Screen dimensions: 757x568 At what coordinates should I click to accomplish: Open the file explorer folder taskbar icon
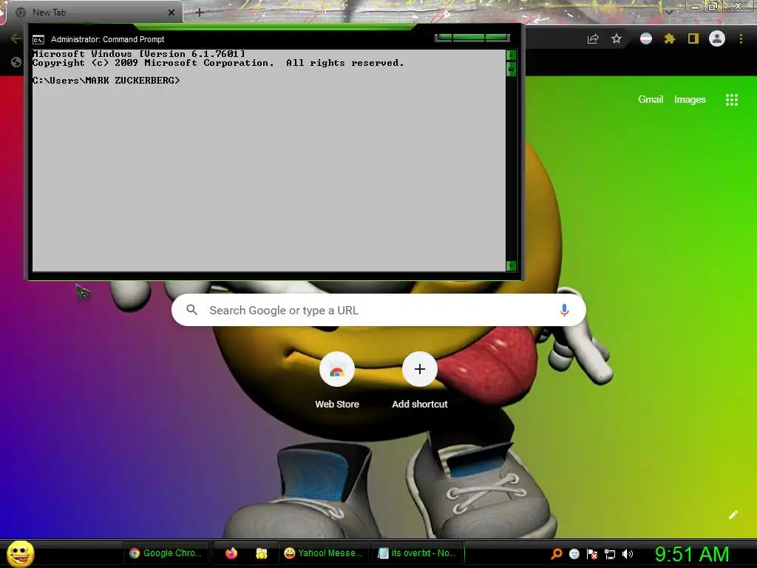(262, 553)
